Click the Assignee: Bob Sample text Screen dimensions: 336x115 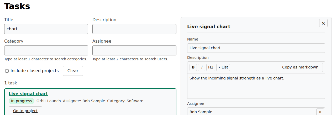[x=84, y=101]
